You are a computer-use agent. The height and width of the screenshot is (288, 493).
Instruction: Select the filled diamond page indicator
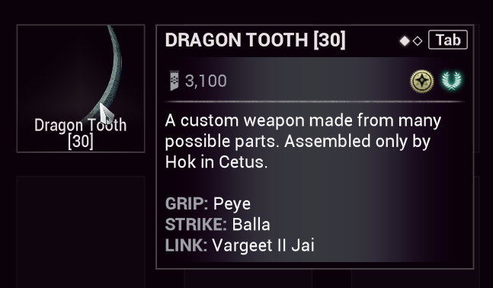click(405, 41)
